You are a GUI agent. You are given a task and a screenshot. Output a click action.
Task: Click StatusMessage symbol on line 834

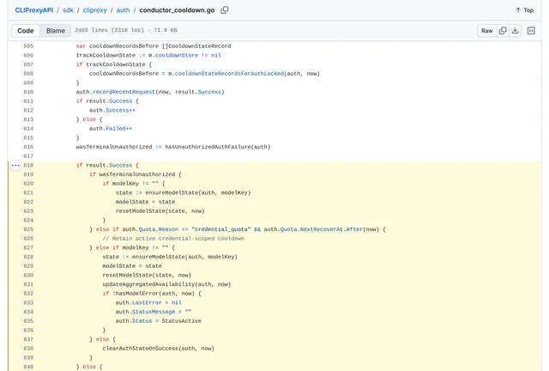(154, 312)
